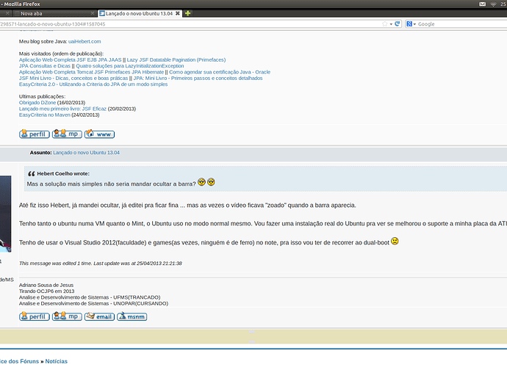Screen dimensions: 507x367
Task: Open EasyCriteria 2.0 - Utilizando a Criteria link
Action: tap(93, 84)
